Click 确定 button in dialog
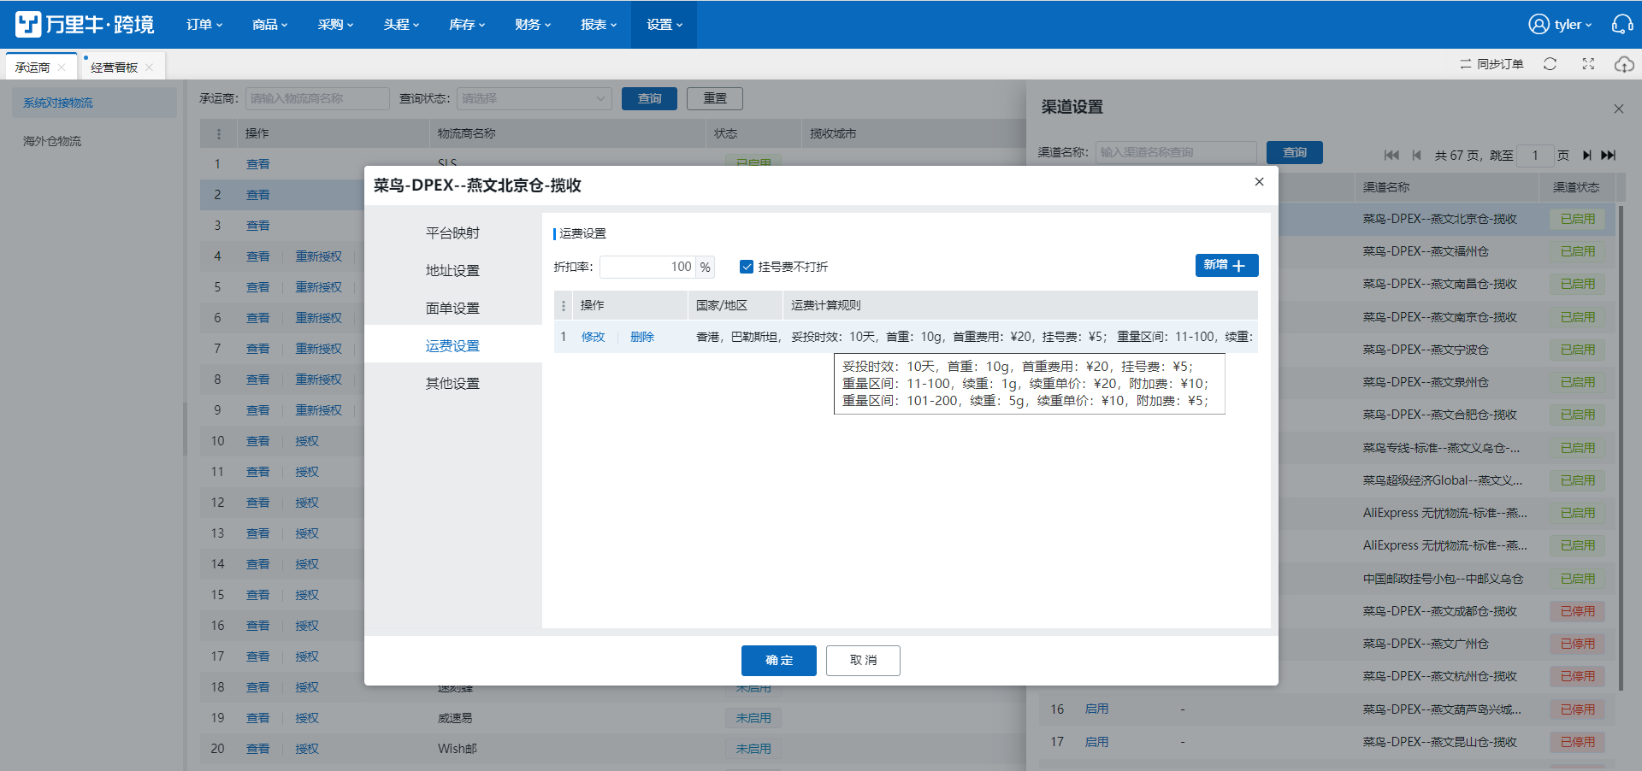 pos(778,660)
